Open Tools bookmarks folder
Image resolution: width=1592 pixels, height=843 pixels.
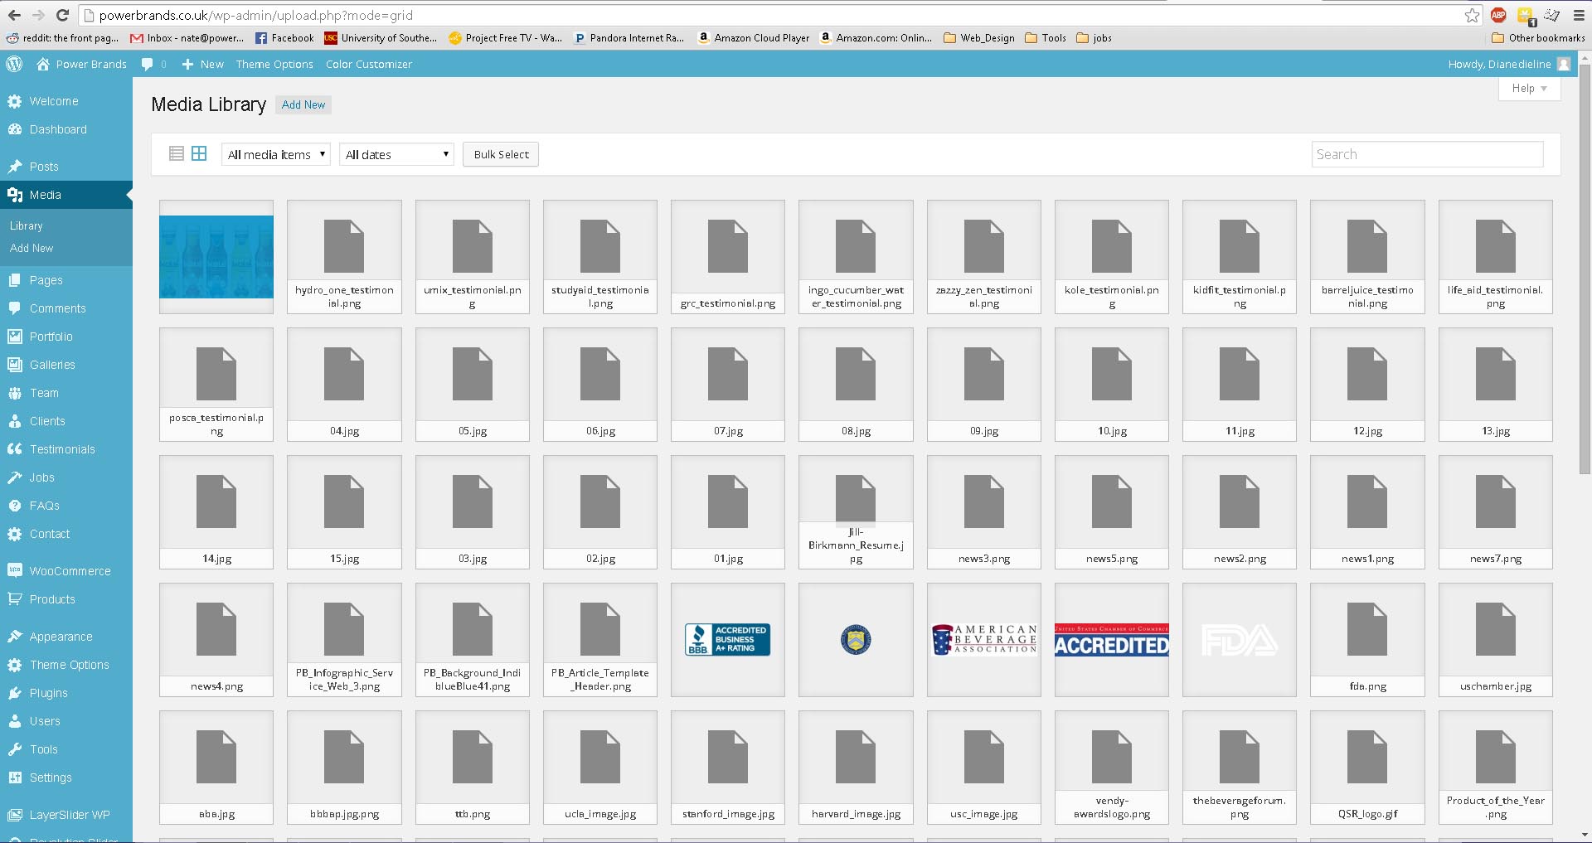tap(1046, 37)
